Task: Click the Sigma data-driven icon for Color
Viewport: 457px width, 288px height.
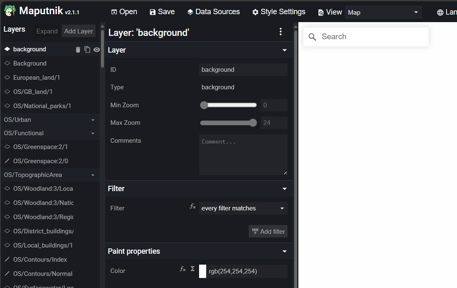Action: (x=192, y=269)
